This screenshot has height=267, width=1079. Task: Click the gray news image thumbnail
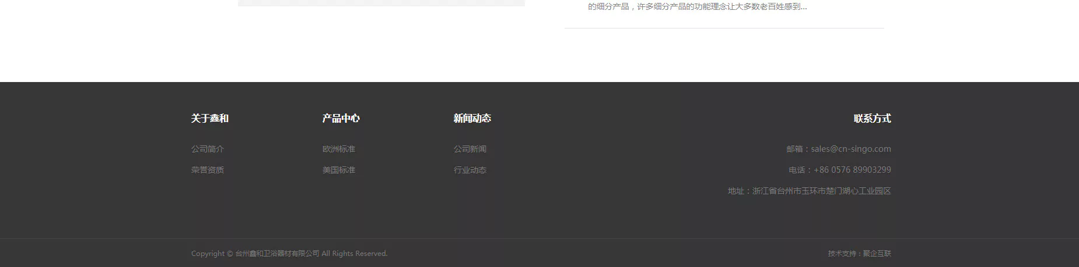tap(381, 3)
